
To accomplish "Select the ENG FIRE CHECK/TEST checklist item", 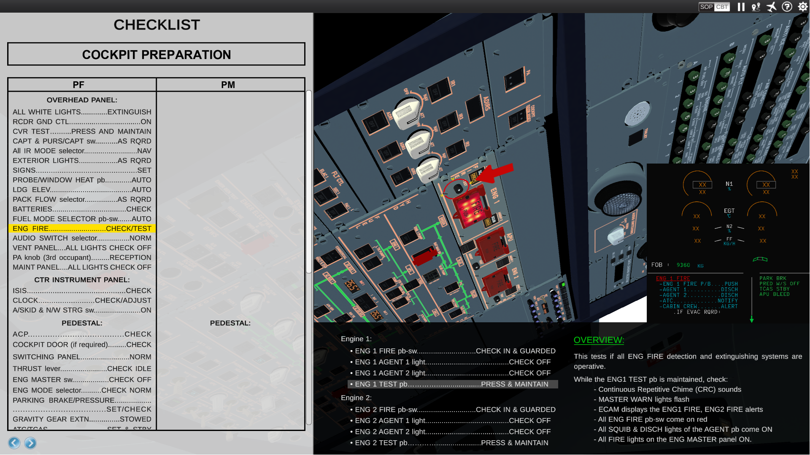I will click(x=82, y=228).
